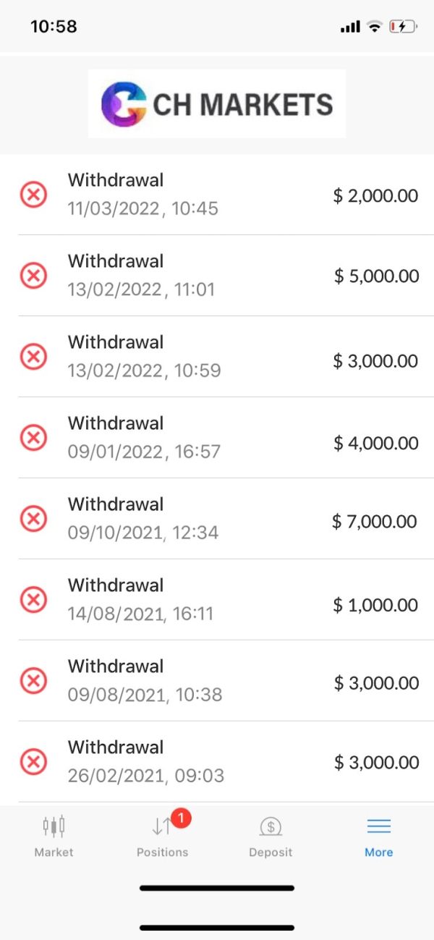
Task: Click the red X icon for 09/08/2021 withdrawal
Action: (x=33, y=681)
